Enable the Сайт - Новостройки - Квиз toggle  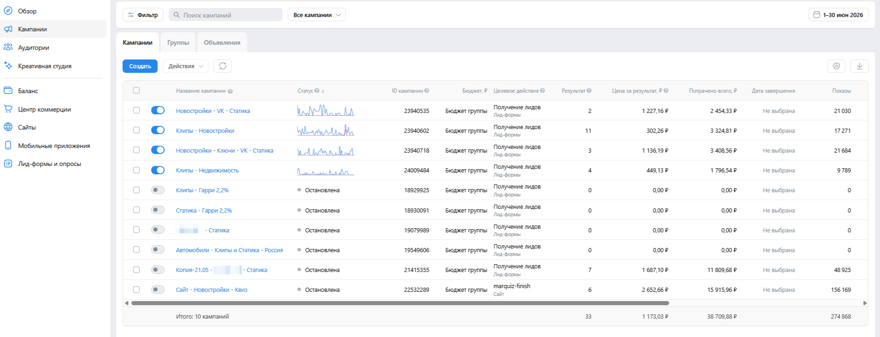pos(158,290)
